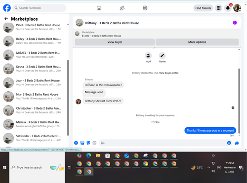The image size is (247, 183).
Task: Open Bailey's conversation in the list
Action: [x=34, y=41]
